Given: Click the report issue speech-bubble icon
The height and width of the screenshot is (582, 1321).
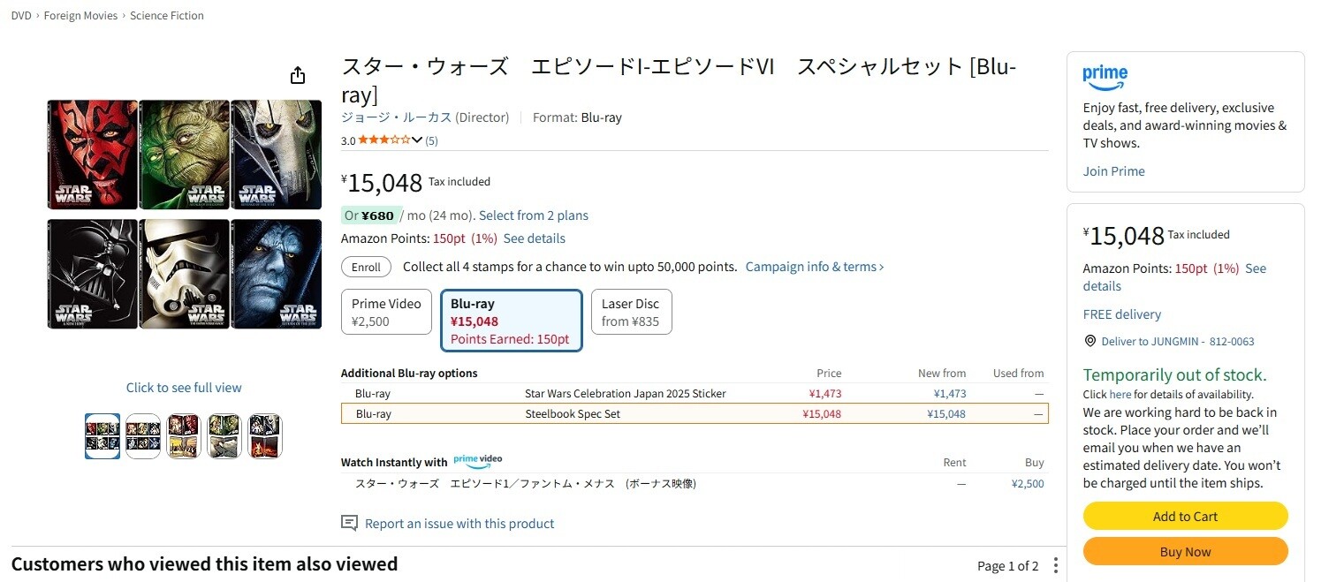Looking at the screenshot, I should pos(350,524).
